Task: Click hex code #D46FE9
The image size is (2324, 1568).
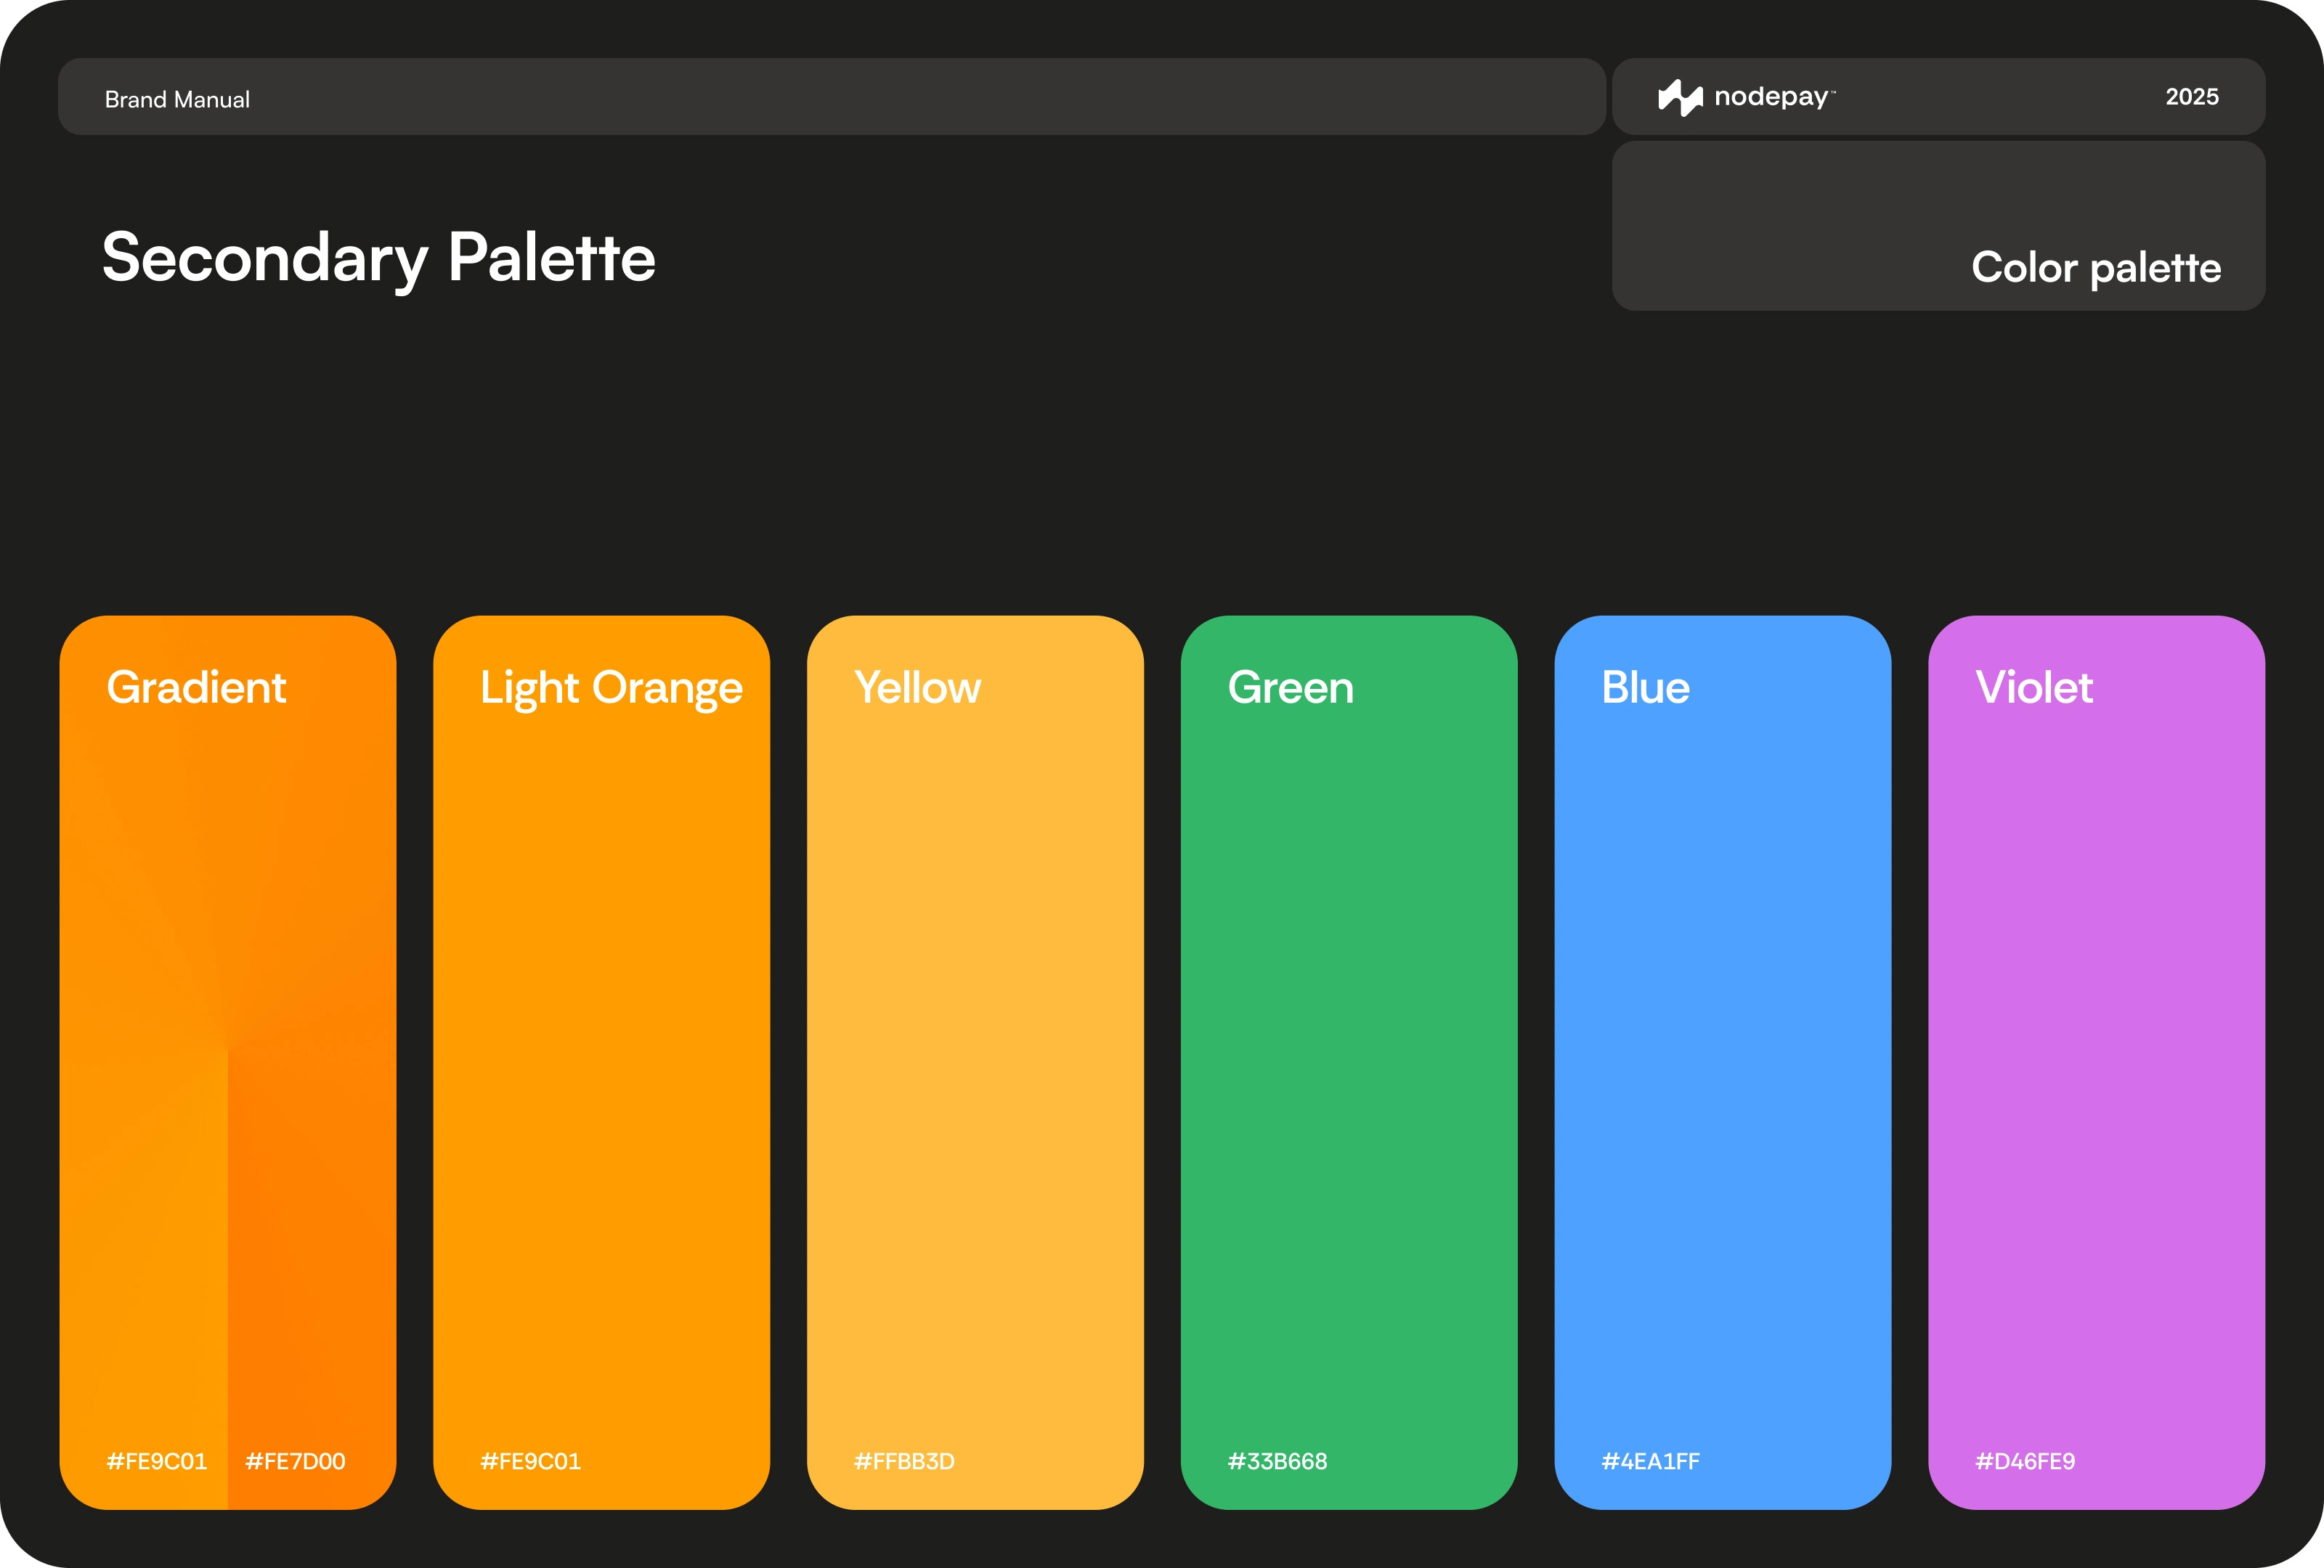Action: point(2025,1461)
